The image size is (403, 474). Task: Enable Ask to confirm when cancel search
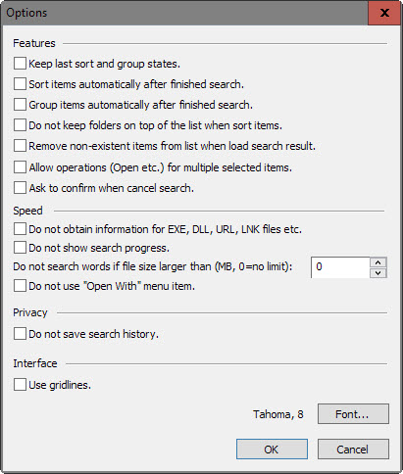coord(20,188)
